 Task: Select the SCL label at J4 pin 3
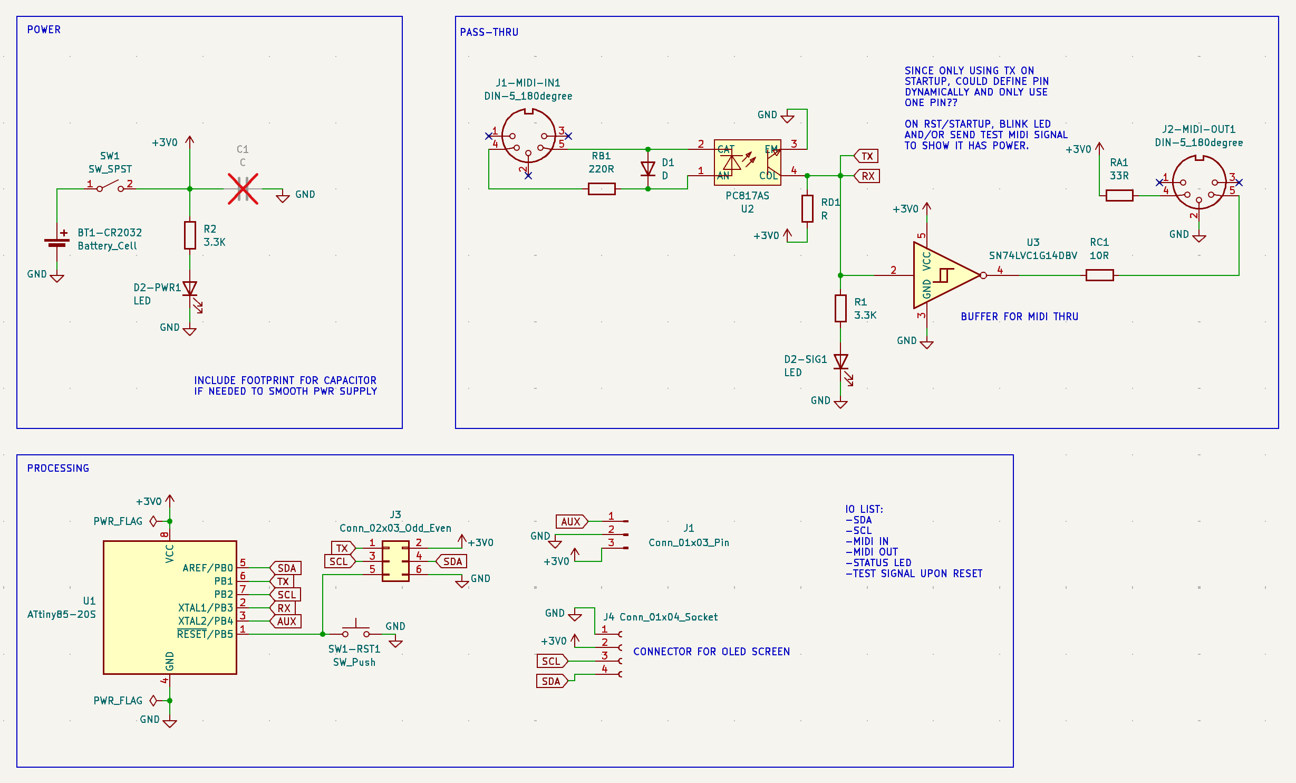[x=552, y=661]
